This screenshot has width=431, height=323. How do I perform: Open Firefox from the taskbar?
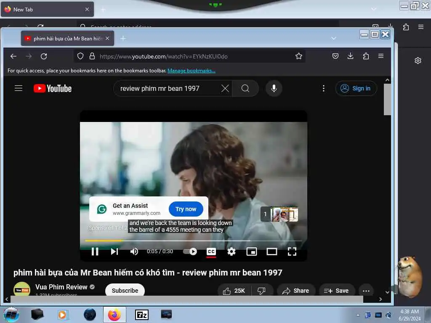[x=114, y=315]
